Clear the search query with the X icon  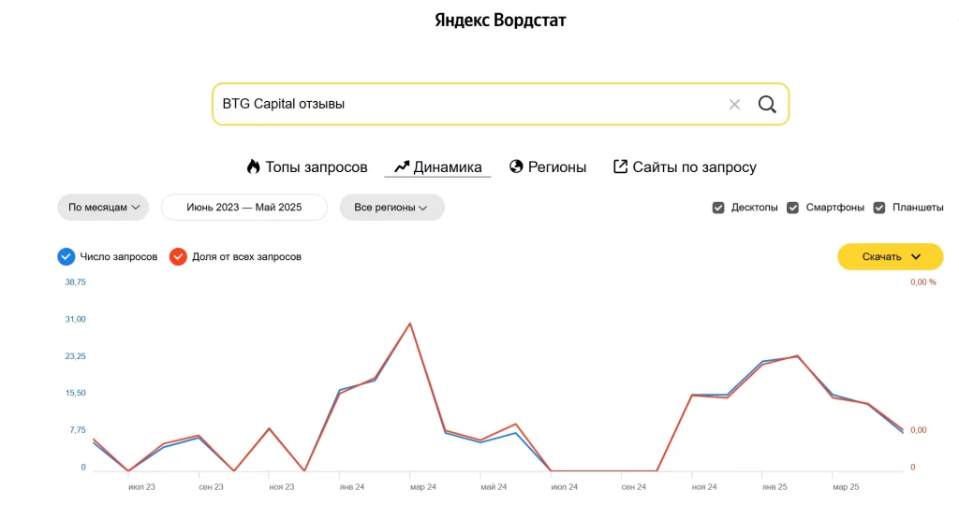pyautogui.click(x=734, y=105)
